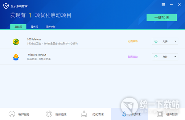The image size is (185, 120).
Task: Click the 必须启动 status label
Action: (x=133, y=41)
